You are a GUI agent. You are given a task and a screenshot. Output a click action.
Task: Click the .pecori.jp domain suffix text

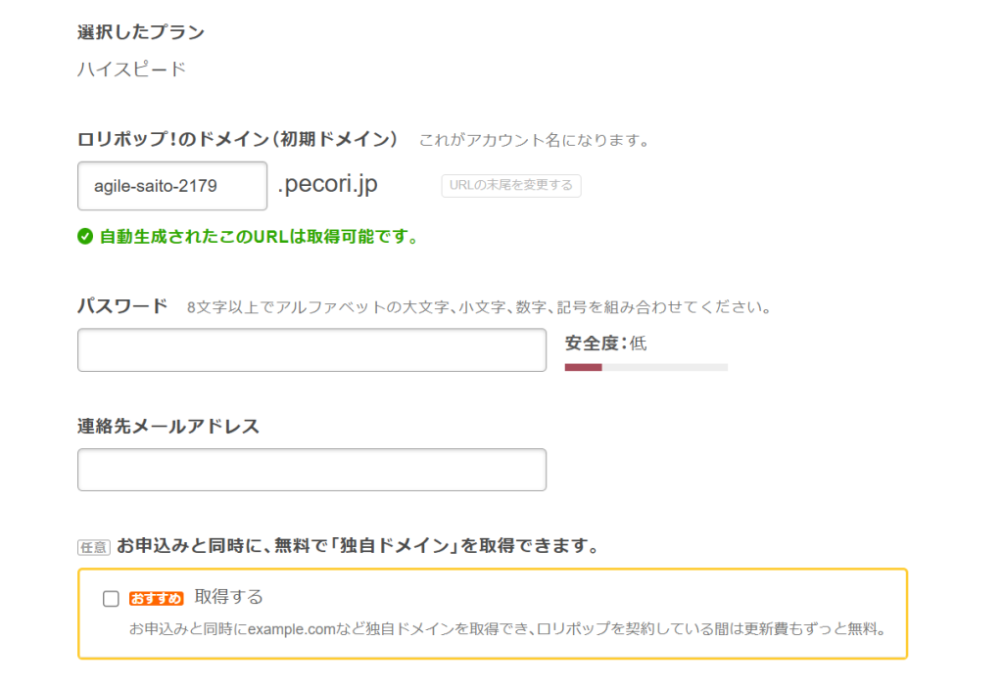tap(328, 185)
